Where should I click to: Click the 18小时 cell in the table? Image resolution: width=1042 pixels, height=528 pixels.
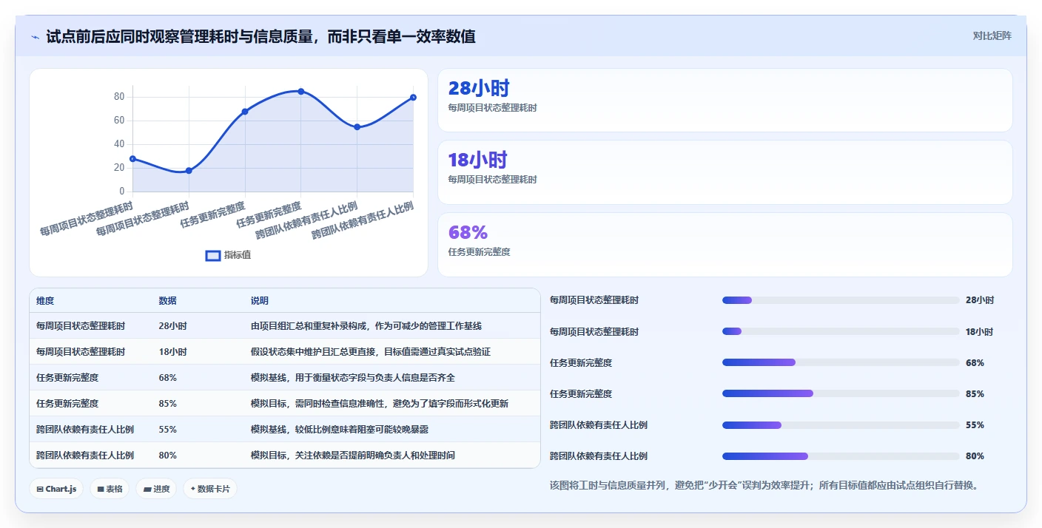pyautogui.click(x=172, y=352)
